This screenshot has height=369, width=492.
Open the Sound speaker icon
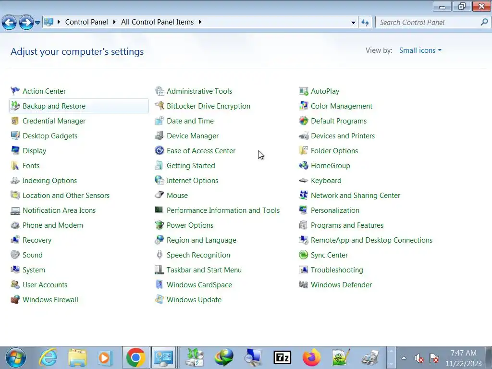[15, 255]
